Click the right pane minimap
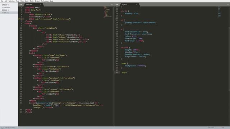This screenshot has width=230, height=129. click(x=220, y=12)
